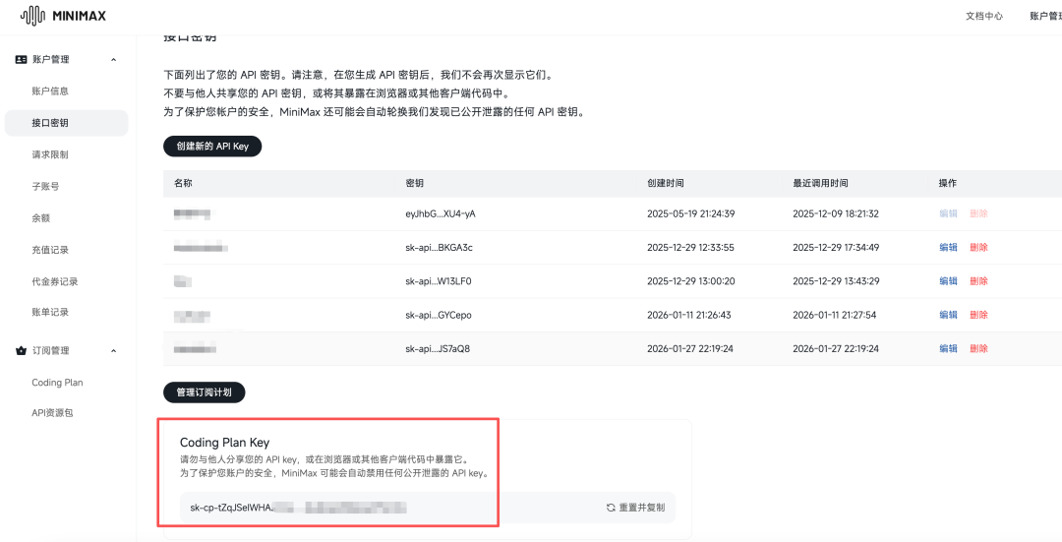Open 账户信息 in the sidebar

[x=50, y=90]
